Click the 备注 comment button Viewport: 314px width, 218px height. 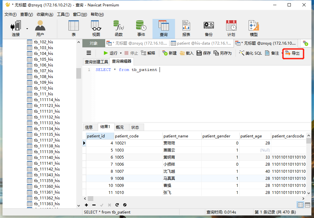coord(272,53)
